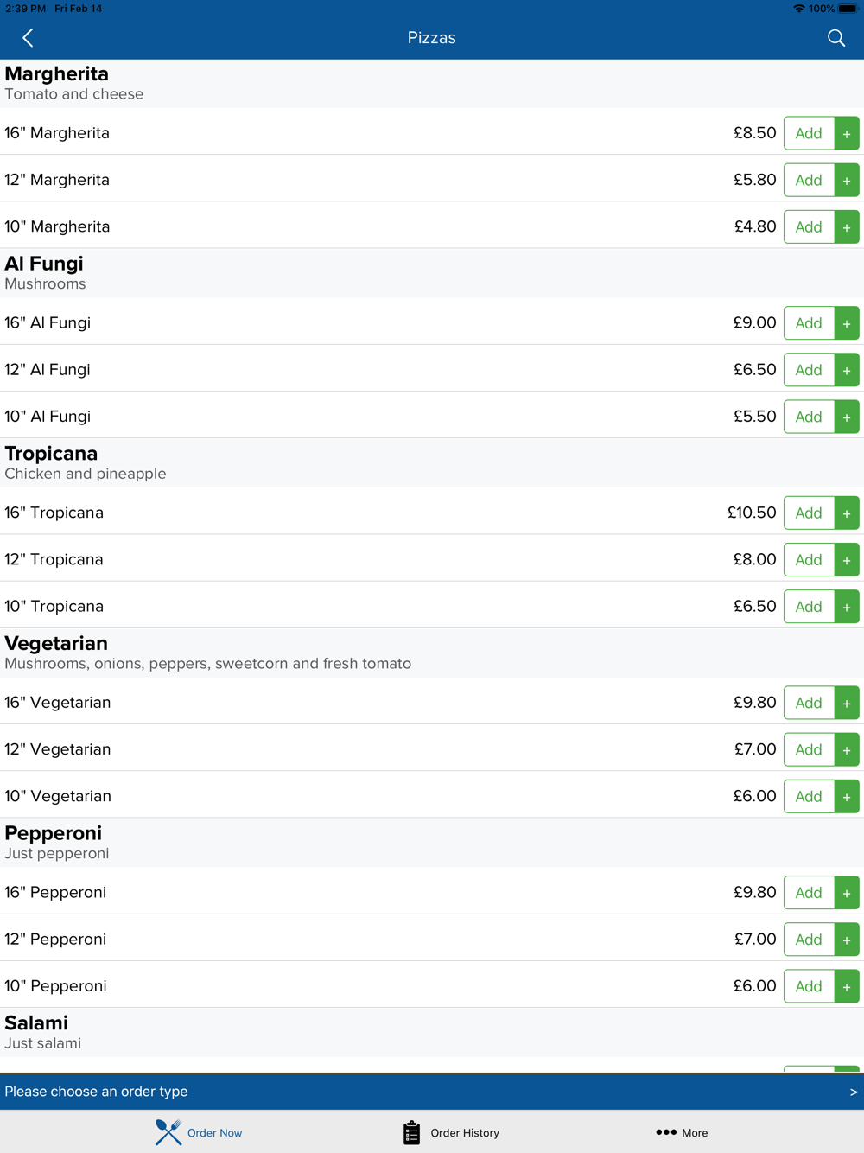Expand the order type chooser arrow
Viewport: 864px width, 1153px height.
click(853, 1092)
